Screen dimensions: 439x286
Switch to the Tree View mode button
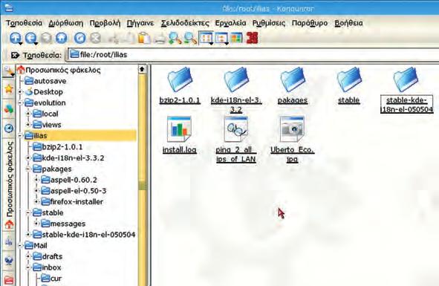(221, 38)
